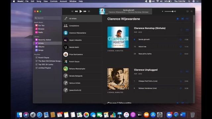Open Wi-Fi status in menu bar
212x119 pixels.
pyautogui.click(x=158, y=1)
